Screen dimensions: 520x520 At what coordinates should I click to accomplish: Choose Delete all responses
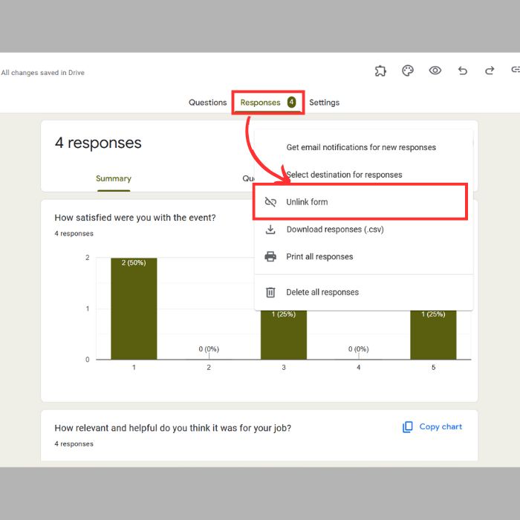click(363, 292)
